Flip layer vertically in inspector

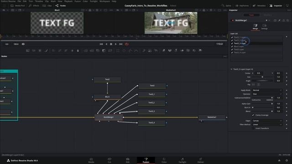tap(259, 85)
